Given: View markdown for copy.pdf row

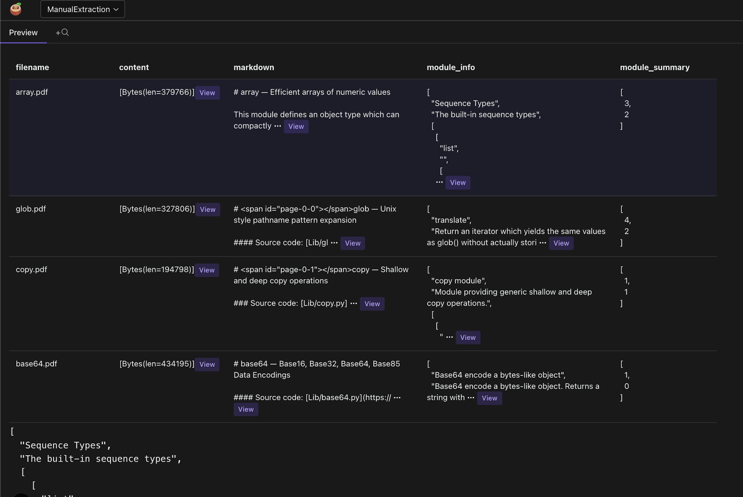Looking at the screenshot, I should coord(372,304).
